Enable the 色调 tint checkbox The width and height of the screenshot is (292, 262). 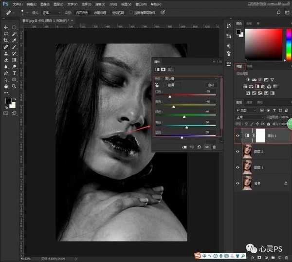(x=164, y=85)
